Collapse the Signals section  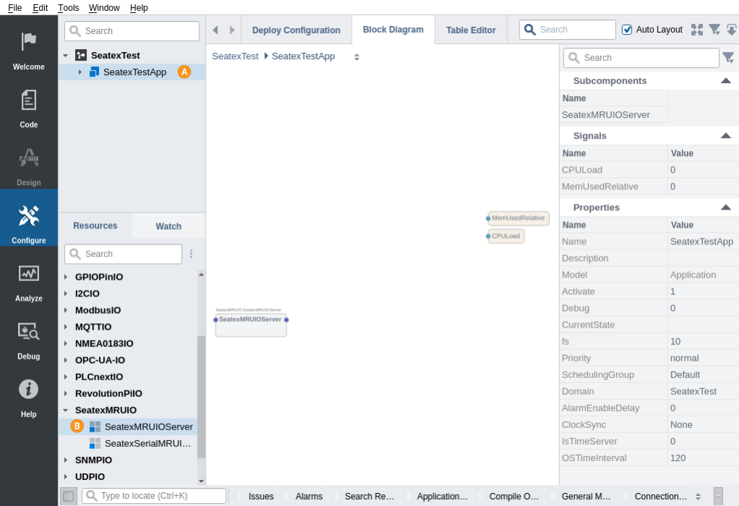point(725,136)
